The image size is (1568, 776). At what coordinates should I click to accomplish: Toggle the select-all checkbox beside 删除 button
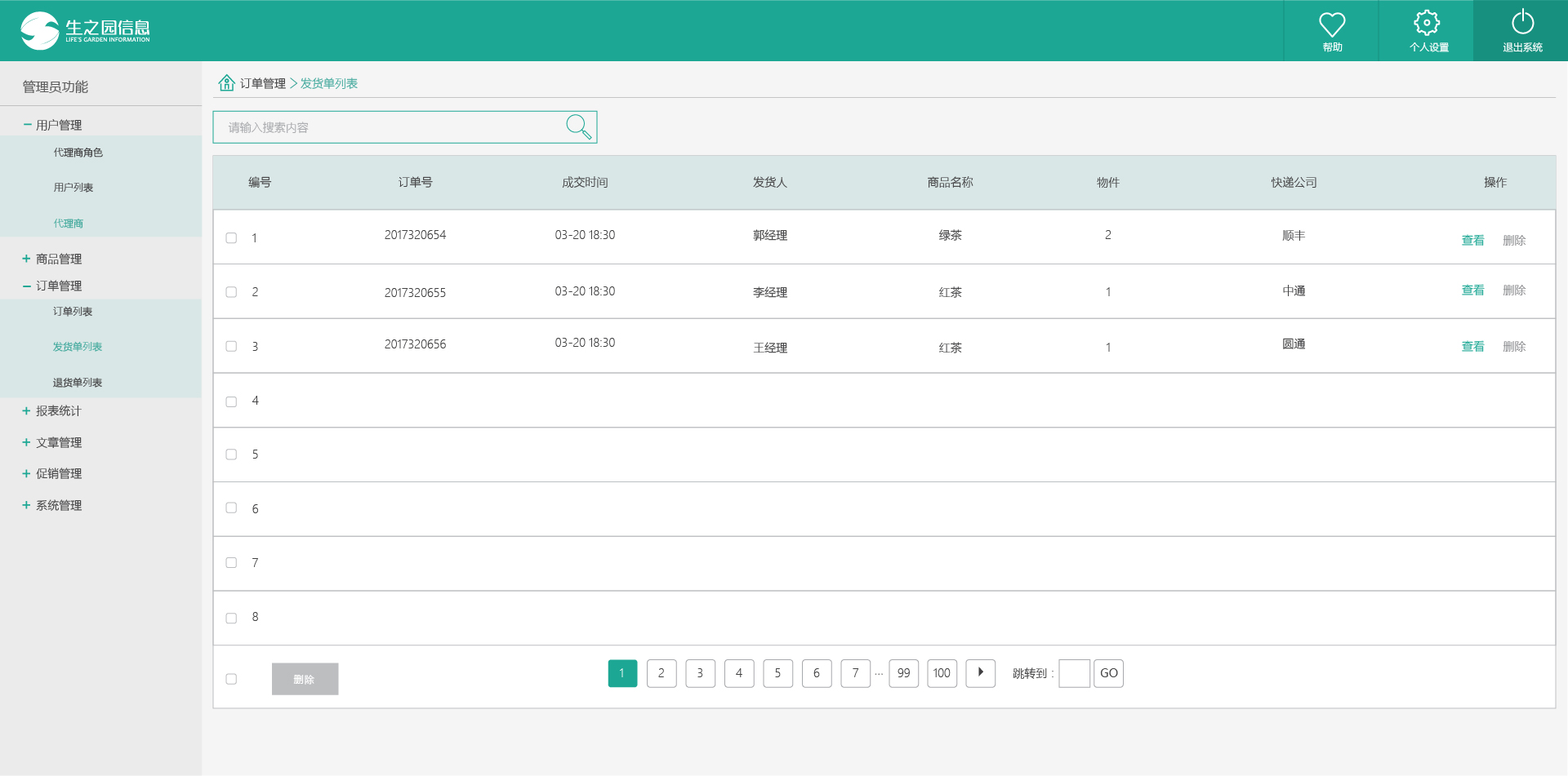tap(231, 679)
